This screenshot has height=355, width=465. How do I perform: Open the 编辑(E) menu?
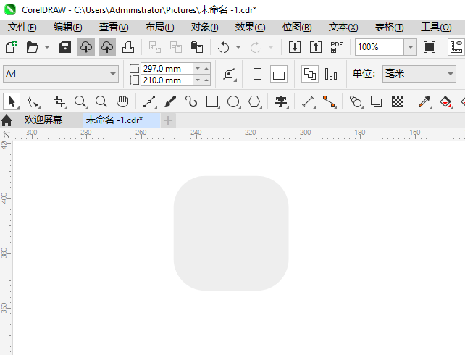point(68,28)
